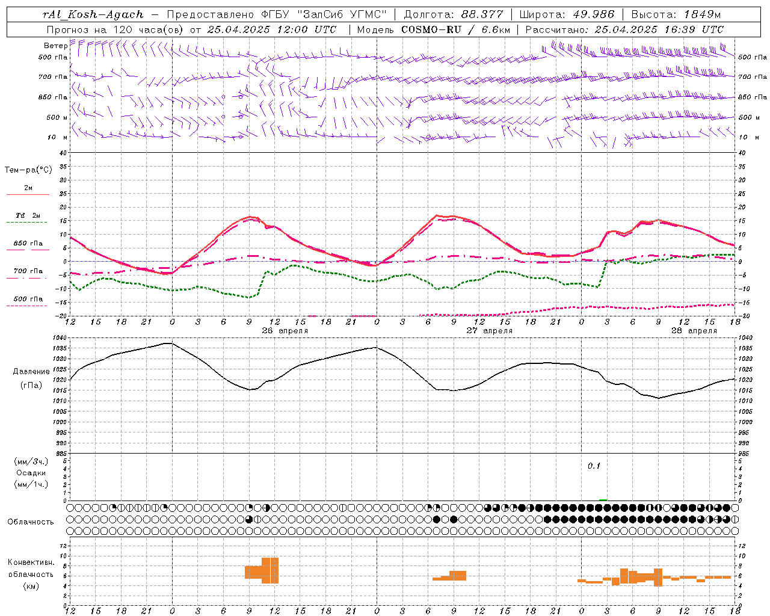
Task: Click the Облачность row label
Action: [31, 522]
